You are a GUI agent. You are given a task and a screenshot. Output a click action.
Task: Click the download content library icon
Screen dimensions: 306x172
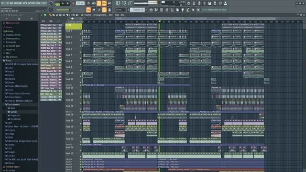pyautogui.click(x=225, y=3)
